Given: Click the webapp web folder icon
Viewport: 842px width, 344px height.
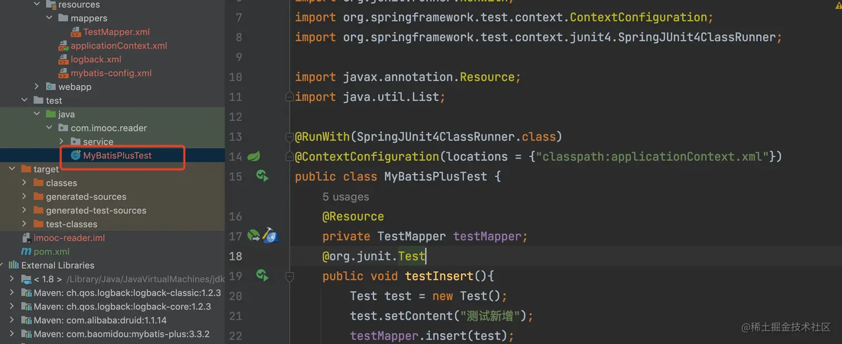Looking at the screenshot, I should 51,87.
